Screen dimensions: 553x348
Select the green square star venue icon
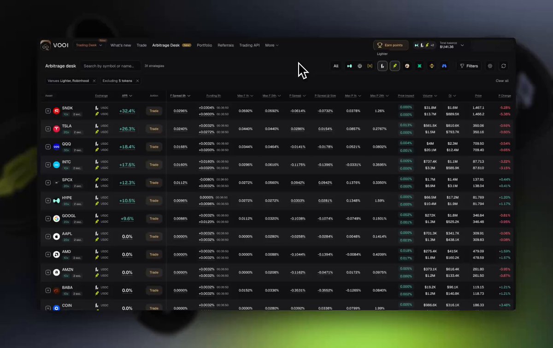coord(420,66)
